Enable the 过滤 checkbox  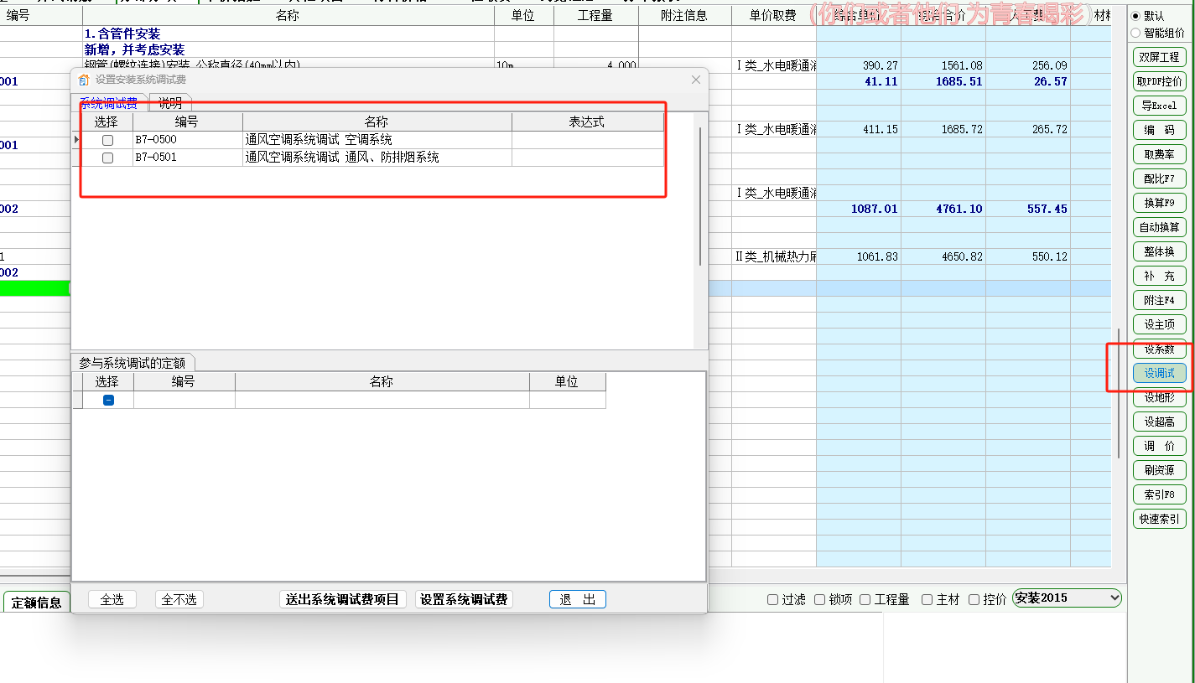point(773,599)
